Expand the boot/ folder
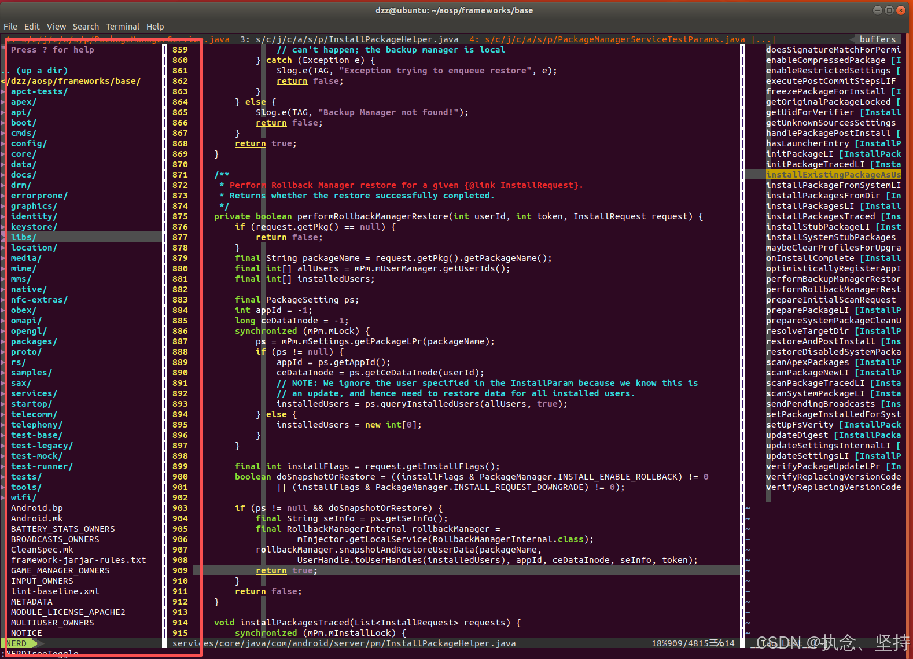 point(23,123)
